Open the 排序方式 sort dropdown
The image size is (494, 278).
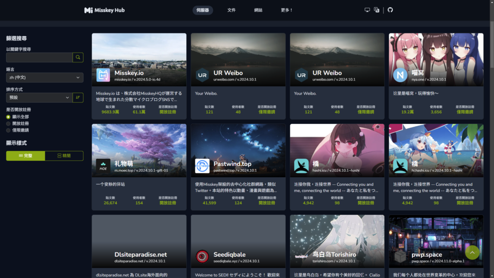pos(40,97)
